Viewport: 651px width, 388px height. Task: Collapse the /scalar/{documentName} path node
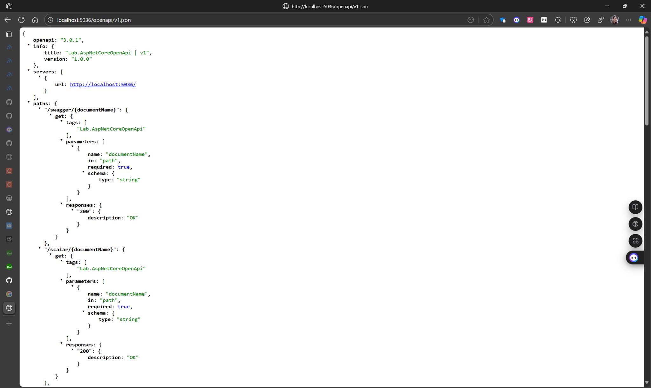39,248
